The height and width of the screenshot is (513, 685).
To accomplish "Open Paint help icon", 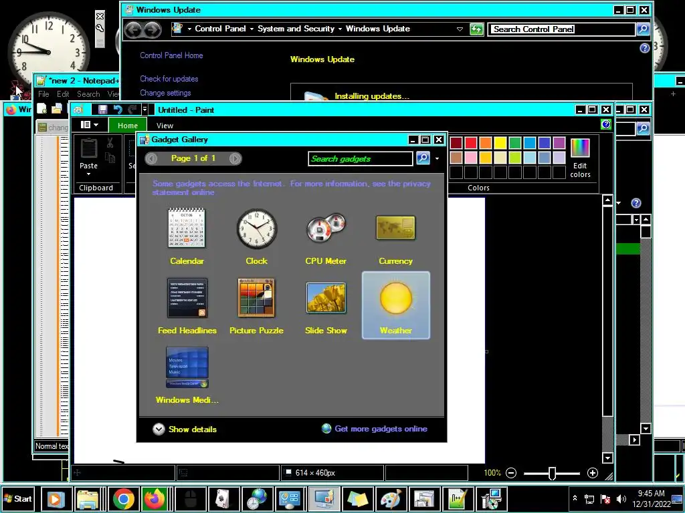I will coord(606,125).
